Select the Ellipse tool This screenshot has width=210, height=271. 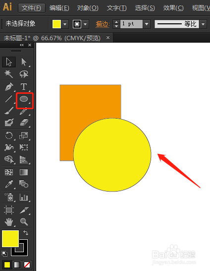tap(24, 99)
